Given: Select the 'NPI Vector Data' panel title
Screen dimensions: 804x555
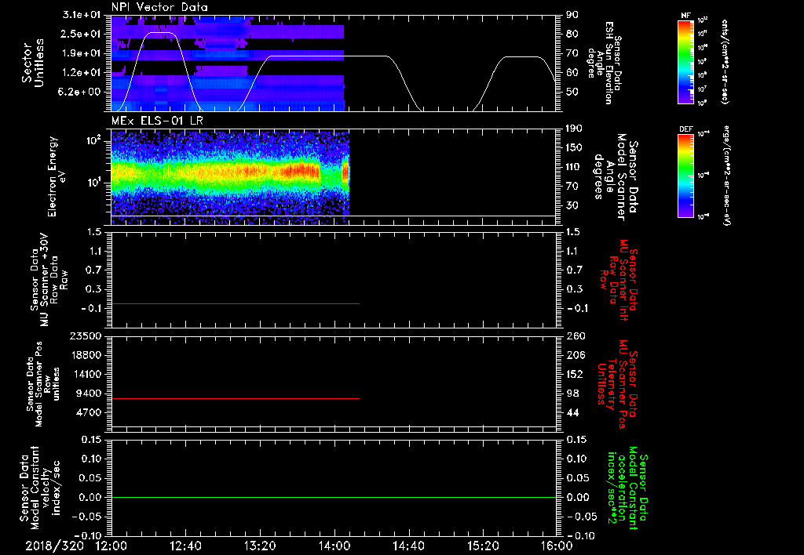Looking at the screenshot, I should [x=159, y=7].
